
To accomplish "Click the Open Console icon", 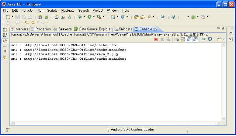I will click(x=219, y=40).
